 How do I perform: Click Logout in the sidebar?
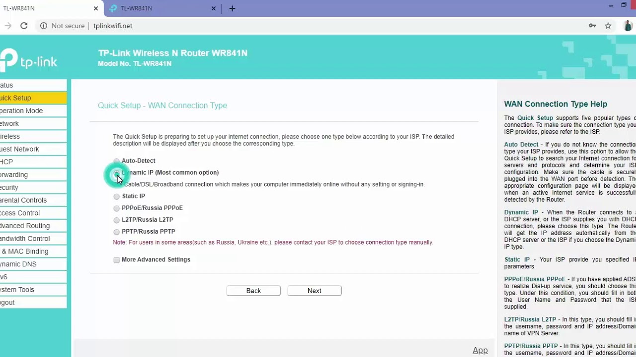point(33,302)
